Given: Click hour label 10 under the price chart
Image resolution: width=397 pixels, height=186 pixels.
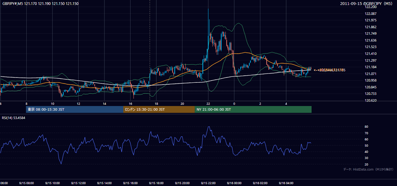Looking at the screenshot, I should 52,104.
